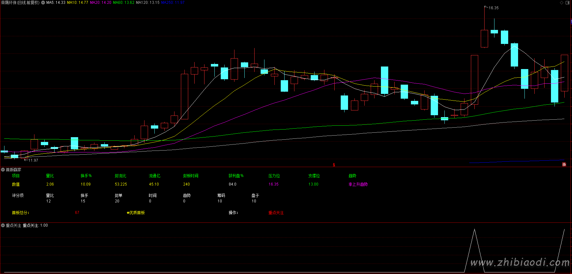Click the MA120 moving average label
The height and width of the screenshot is (274, 572).
coord(147,3)
